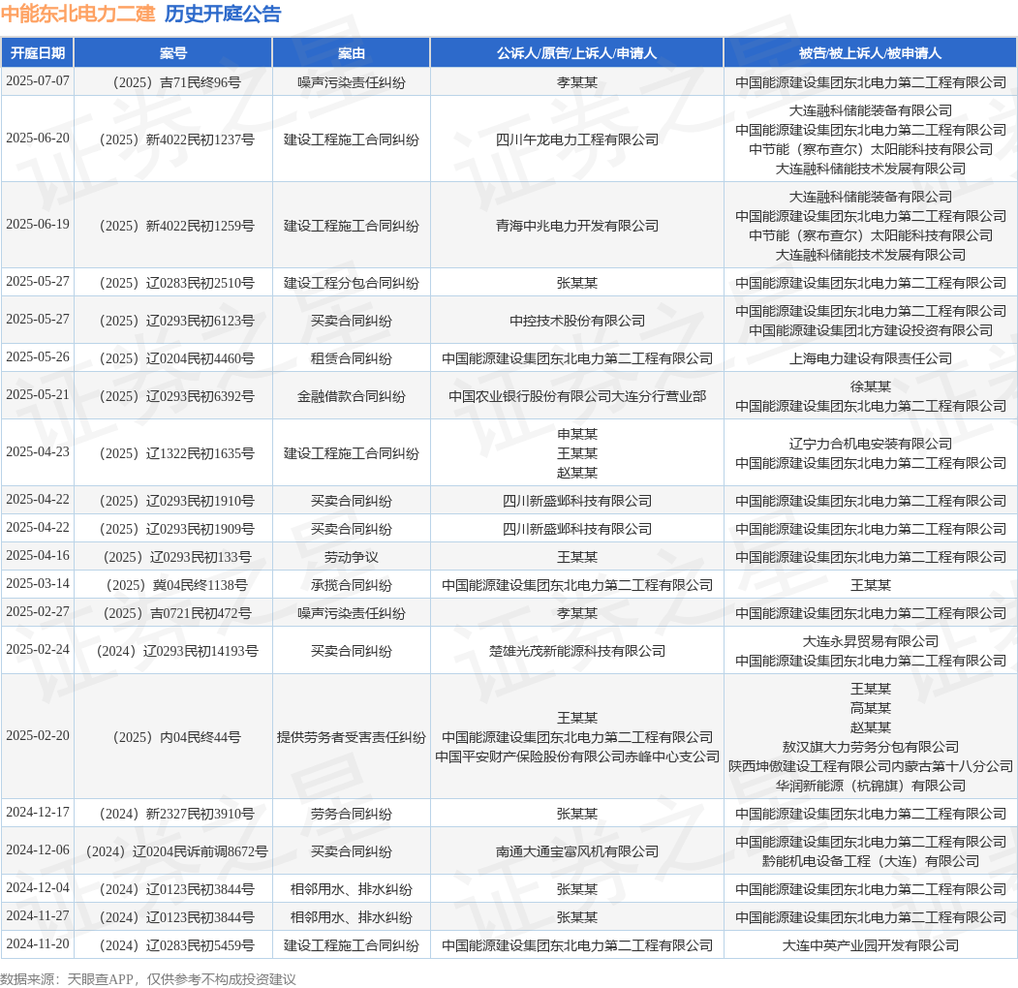This screenshot has width=1018, height=988.
Task: Select case number (2025)辽0293民初1910号
Action: click(x=173, y=501)
